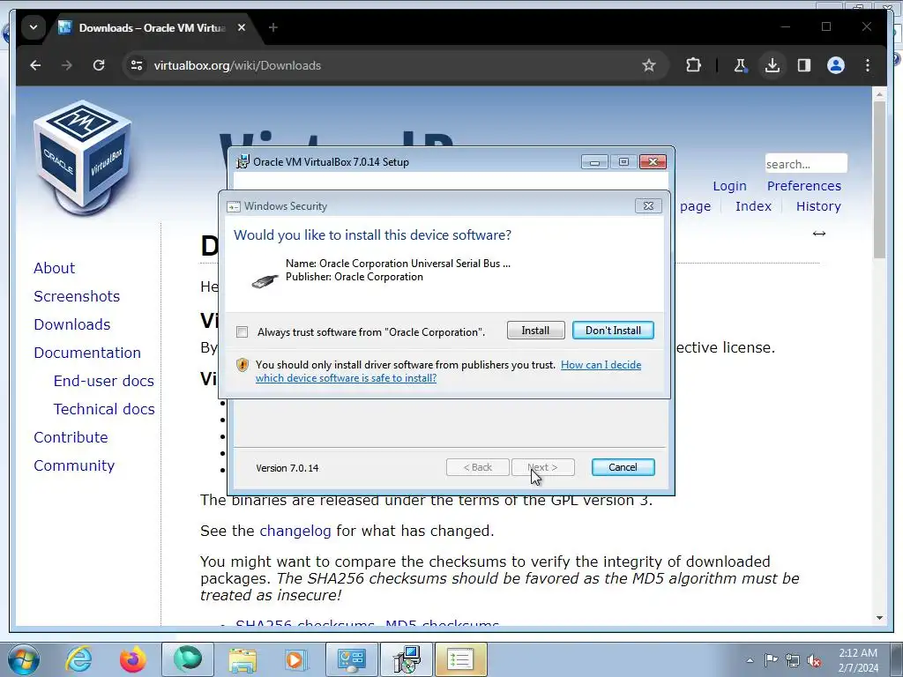
Task: Open Documentation in the sidebar
Action: click(87, 353)
